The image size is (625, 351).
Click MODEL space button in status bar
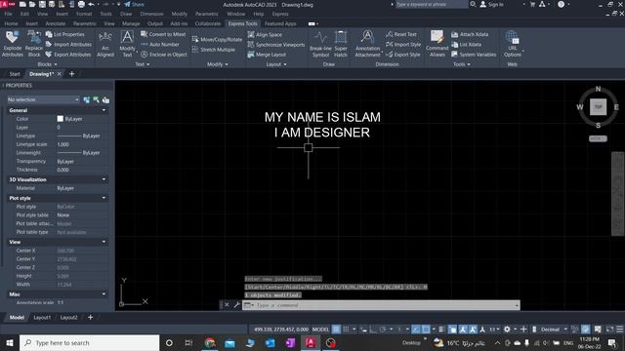coord(320,330)
